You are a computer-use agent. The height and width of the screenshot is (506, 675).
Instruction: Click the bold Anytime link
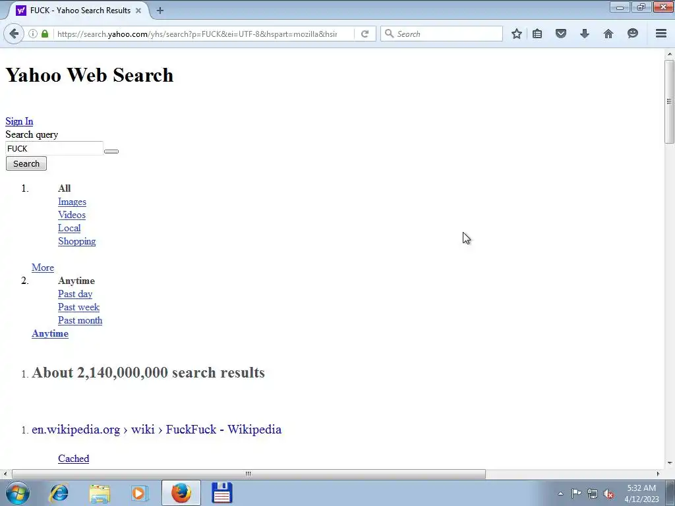[50, 334]
